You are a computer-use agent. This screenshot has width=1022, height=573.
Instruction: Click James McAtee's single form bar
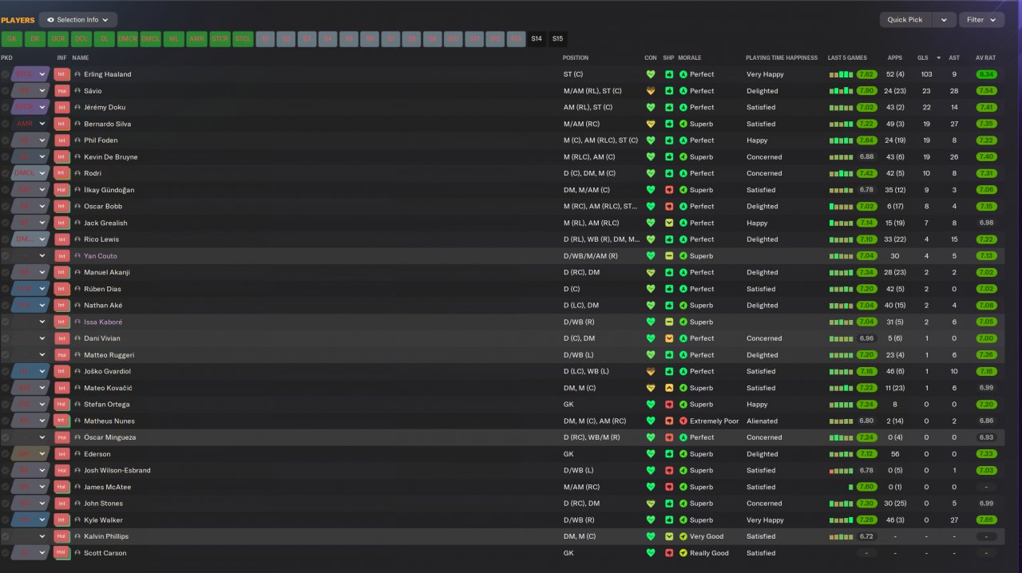tap(851, 487)
